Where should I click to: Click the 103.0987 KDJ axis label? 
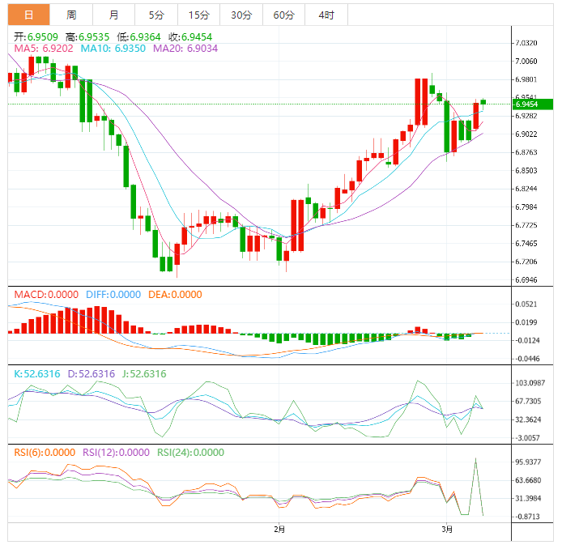click(x=530, y=383)
